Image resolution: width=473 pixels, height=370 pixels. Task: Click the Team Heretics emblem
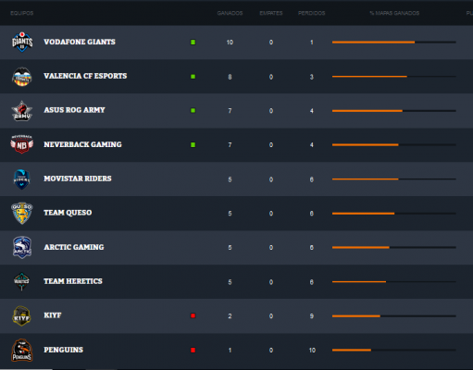[x=22, y=281]
